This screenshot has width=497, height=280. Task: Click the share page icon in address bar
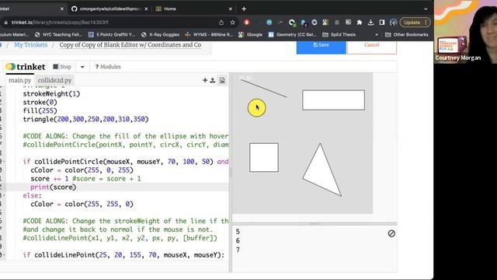click(x=221, y=23)
